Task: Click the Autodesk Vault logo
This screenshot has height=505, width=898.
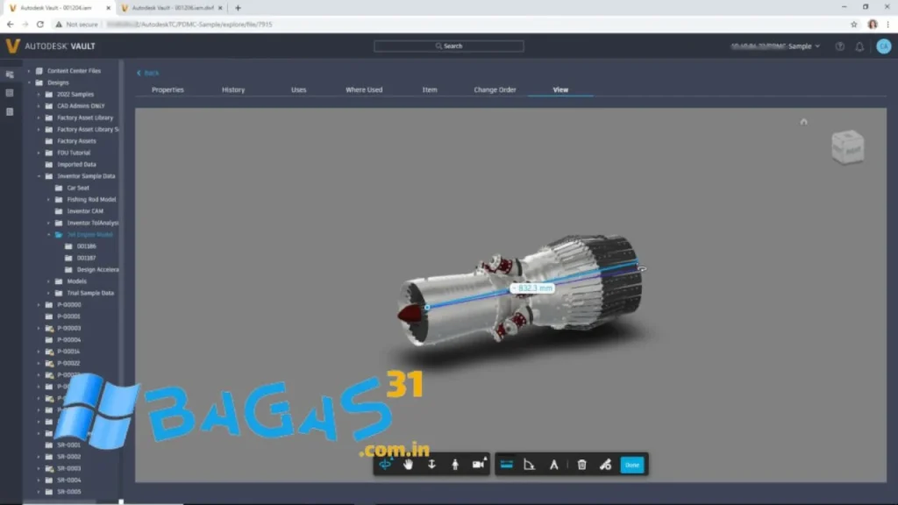Action: coord(50,46)
